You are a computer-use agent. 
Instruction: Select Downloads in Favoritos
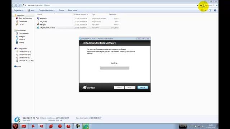(23, 21)
